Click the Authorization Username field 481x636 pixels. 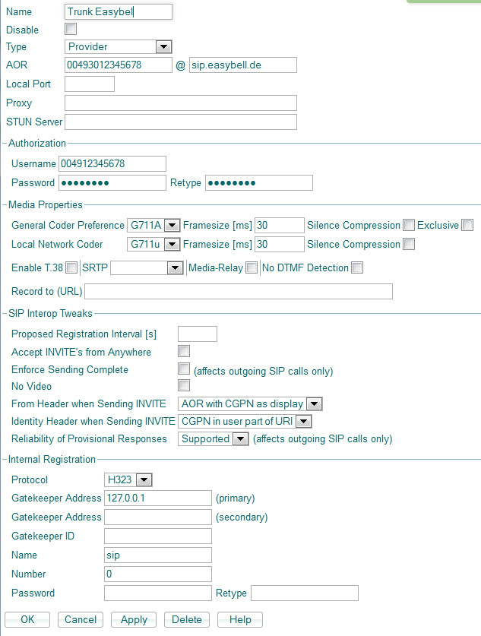click(x=112, y=163)
